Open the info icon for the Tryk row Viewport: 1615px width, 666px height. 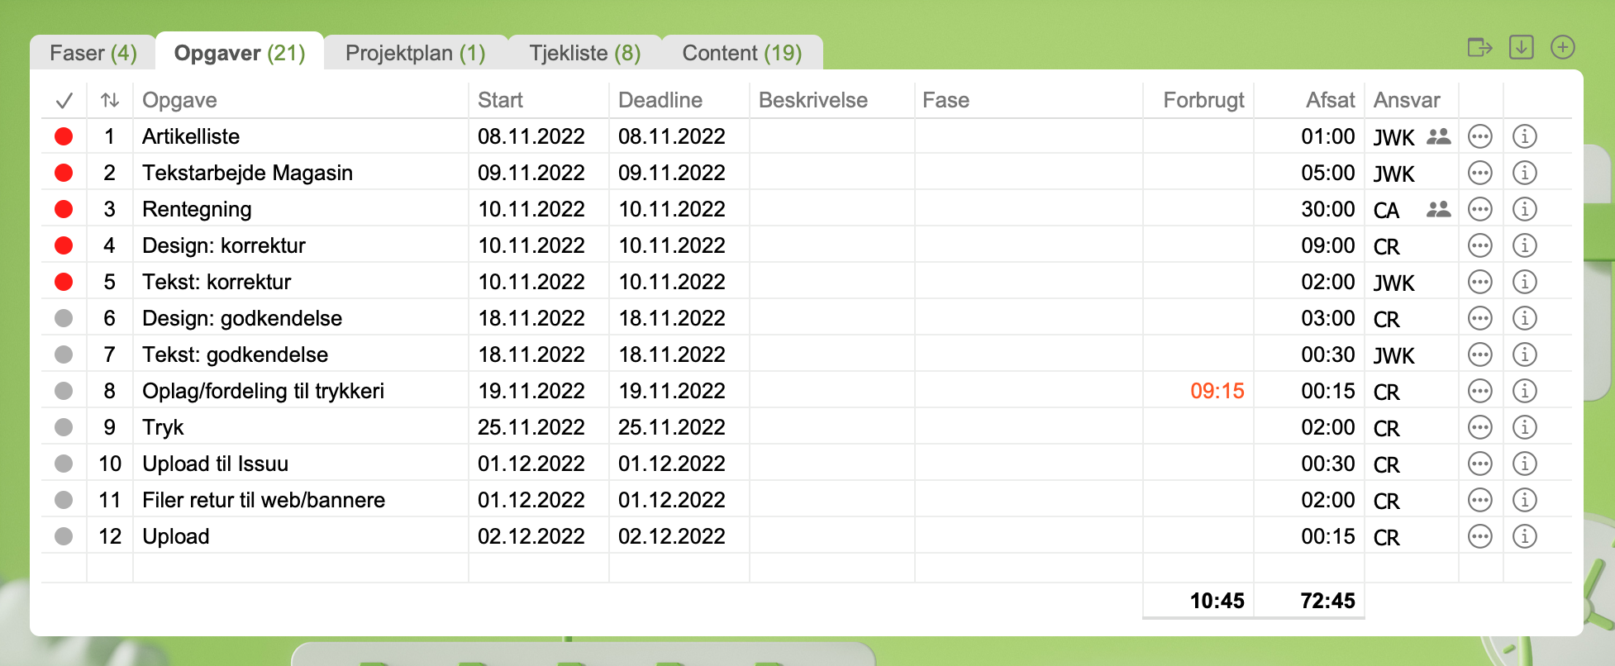point(1524,427)
